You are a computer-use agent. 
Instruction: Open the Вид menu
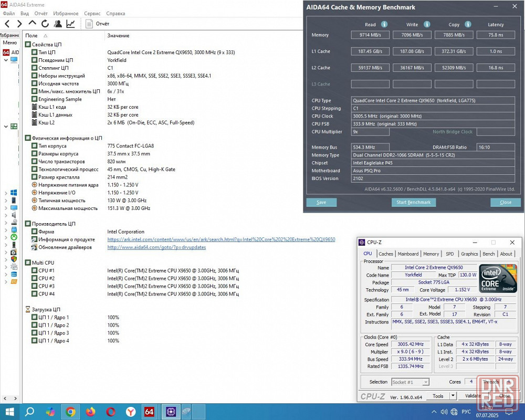click(25, 14)
